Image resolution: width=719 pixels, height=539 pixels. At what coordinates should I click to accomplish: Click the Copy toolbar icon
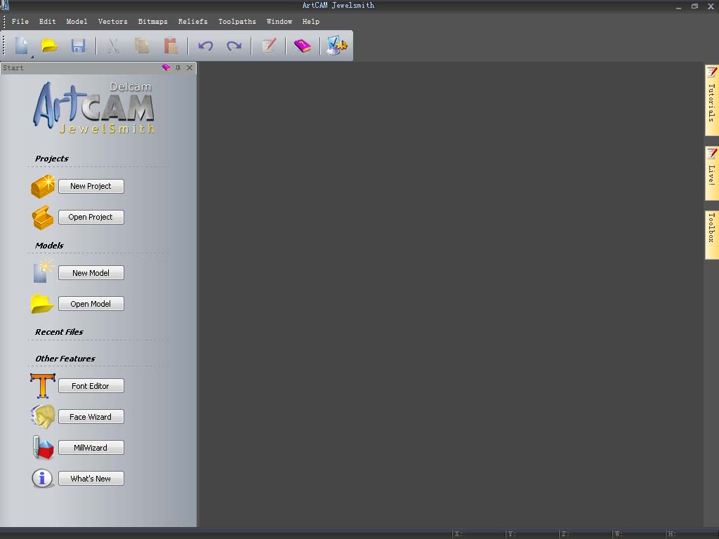(142, 46)
